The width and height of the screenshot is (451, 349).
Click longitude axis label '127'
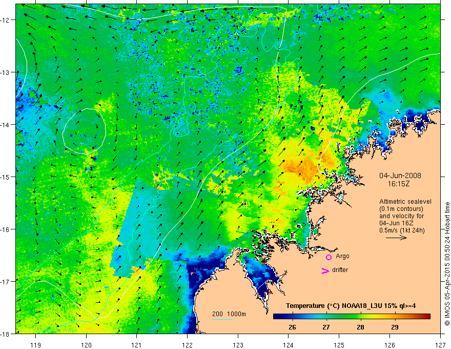tap(440, 345)
